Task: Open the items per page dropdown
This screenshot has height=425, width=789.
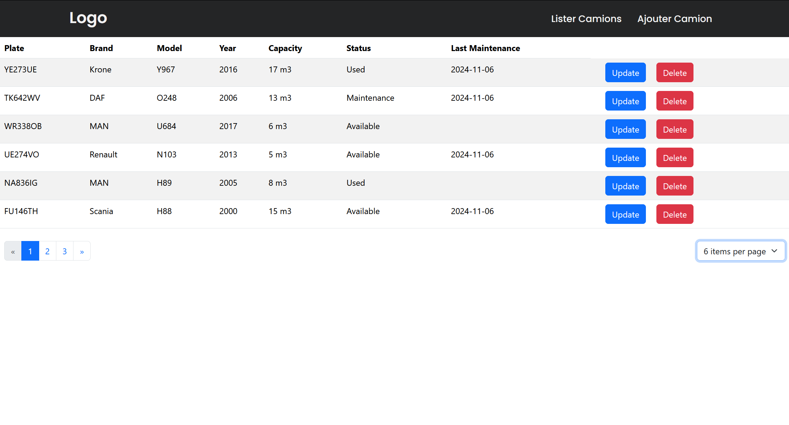Action: point(740,251)
